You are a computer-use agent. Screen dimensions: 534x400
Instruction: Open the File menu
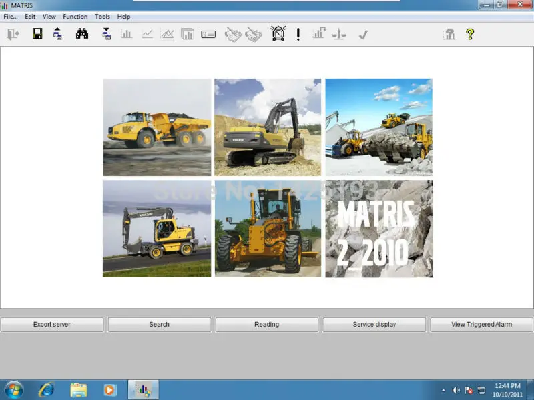pos(11,17)
